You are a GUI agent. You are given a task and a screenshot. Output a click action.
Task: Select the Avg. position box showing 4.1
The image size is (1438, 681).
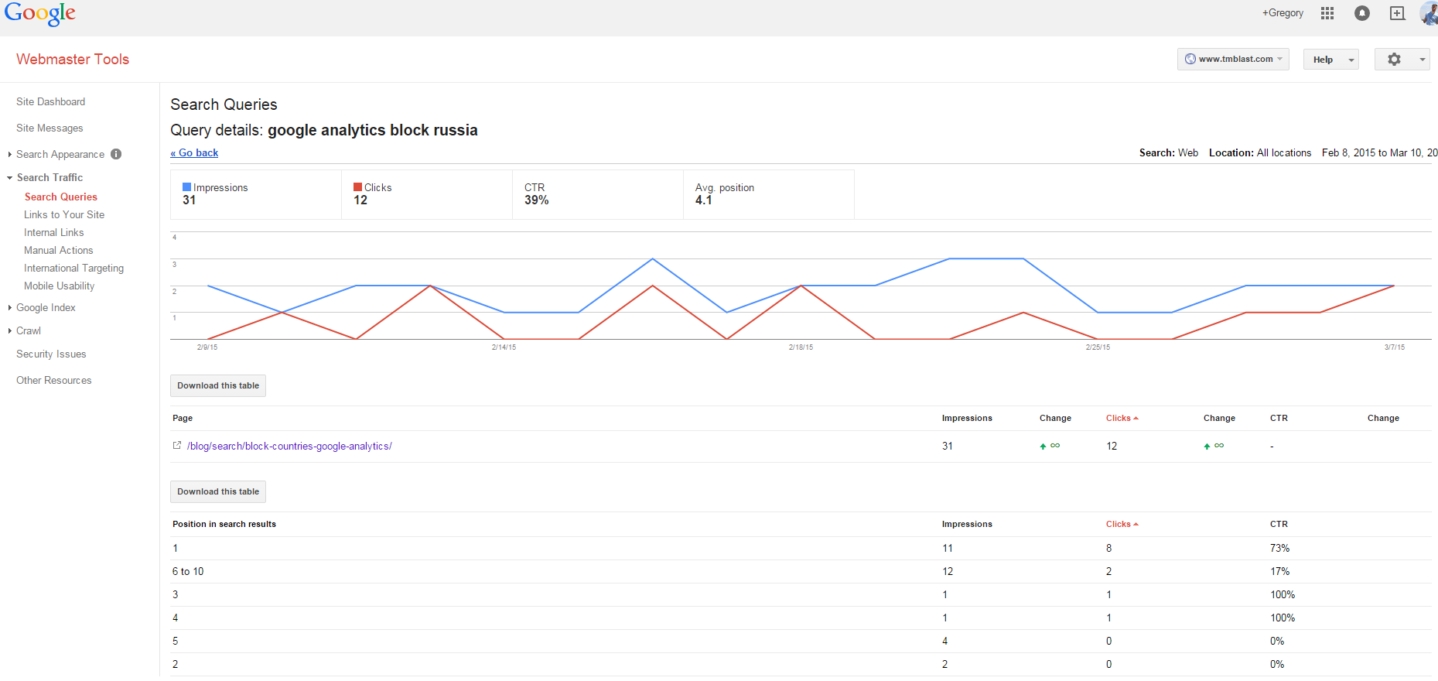coord(769,194)
